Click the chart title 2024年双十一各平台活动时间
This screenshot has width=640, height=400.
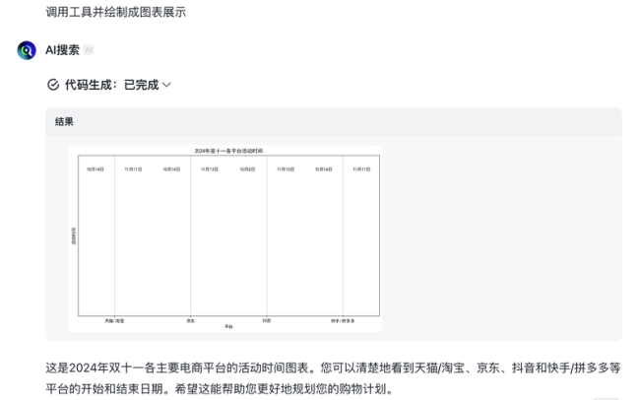228,151
